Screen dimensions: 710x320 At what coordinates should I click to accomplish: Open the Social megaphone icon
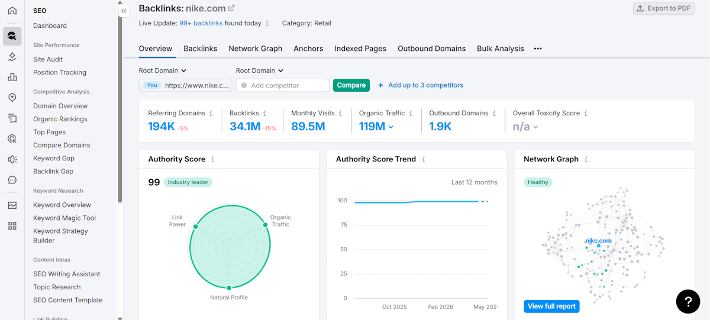pos(12,160)
